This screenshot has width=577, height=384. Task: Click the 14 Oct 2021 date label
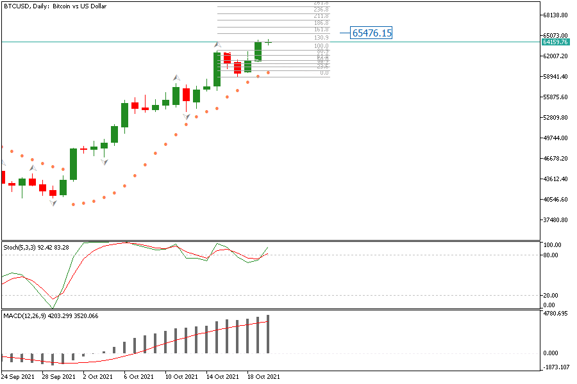[222, 377]
